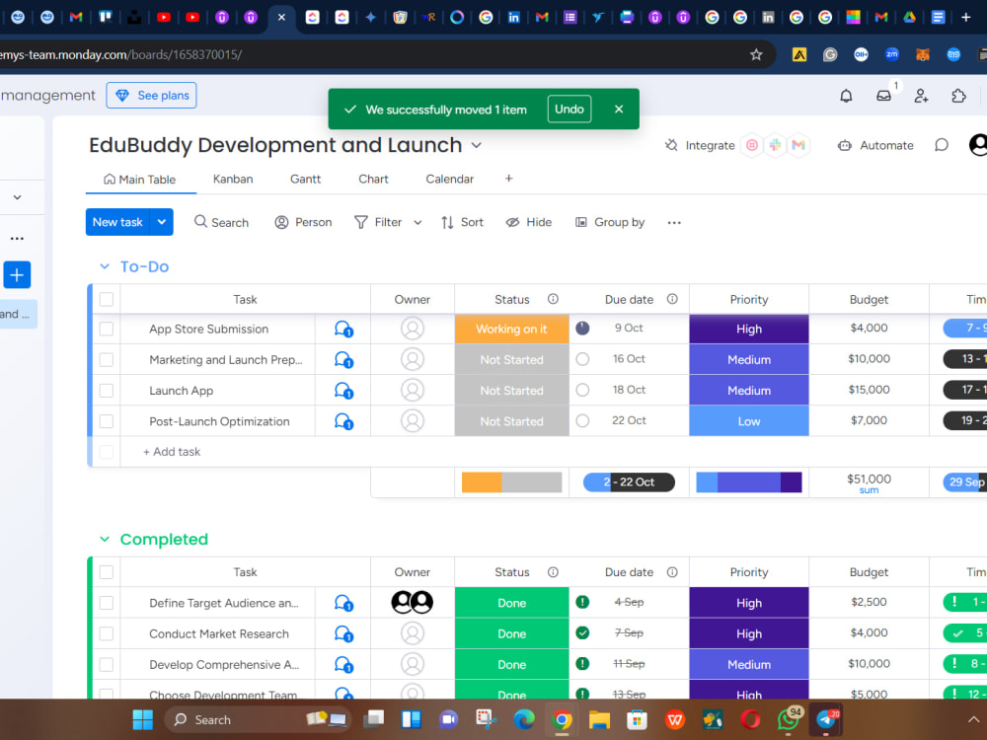
Task: Add a new board view with plus
Action: tap(508, 179)
